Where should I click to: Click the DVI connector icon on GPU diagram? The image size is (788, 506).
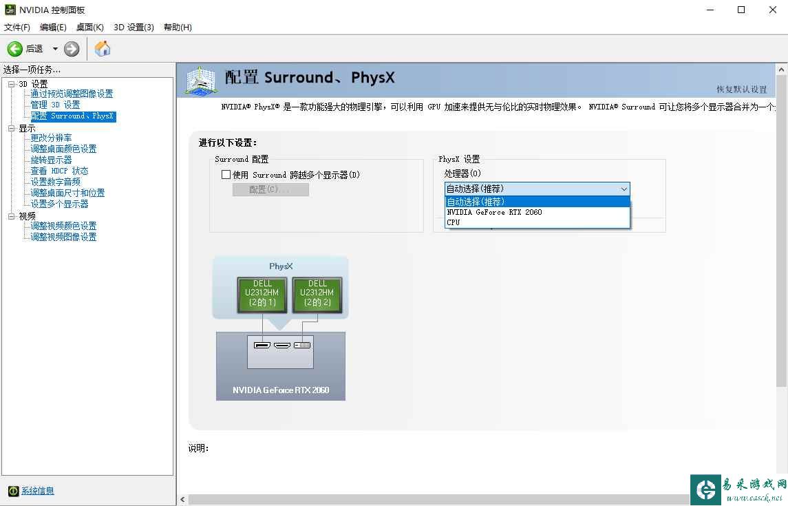pos(302,345)
